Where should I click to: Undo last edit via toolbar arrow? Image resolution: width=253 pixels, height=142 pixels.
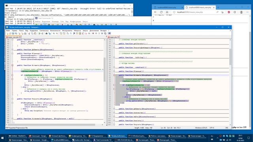pyautogui.click(x=39, y=34)
